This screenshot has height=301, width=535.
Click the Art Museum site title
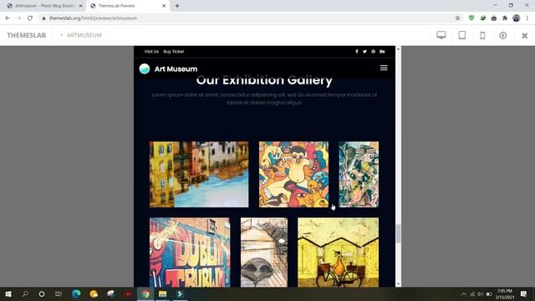(x=176, y=69)
